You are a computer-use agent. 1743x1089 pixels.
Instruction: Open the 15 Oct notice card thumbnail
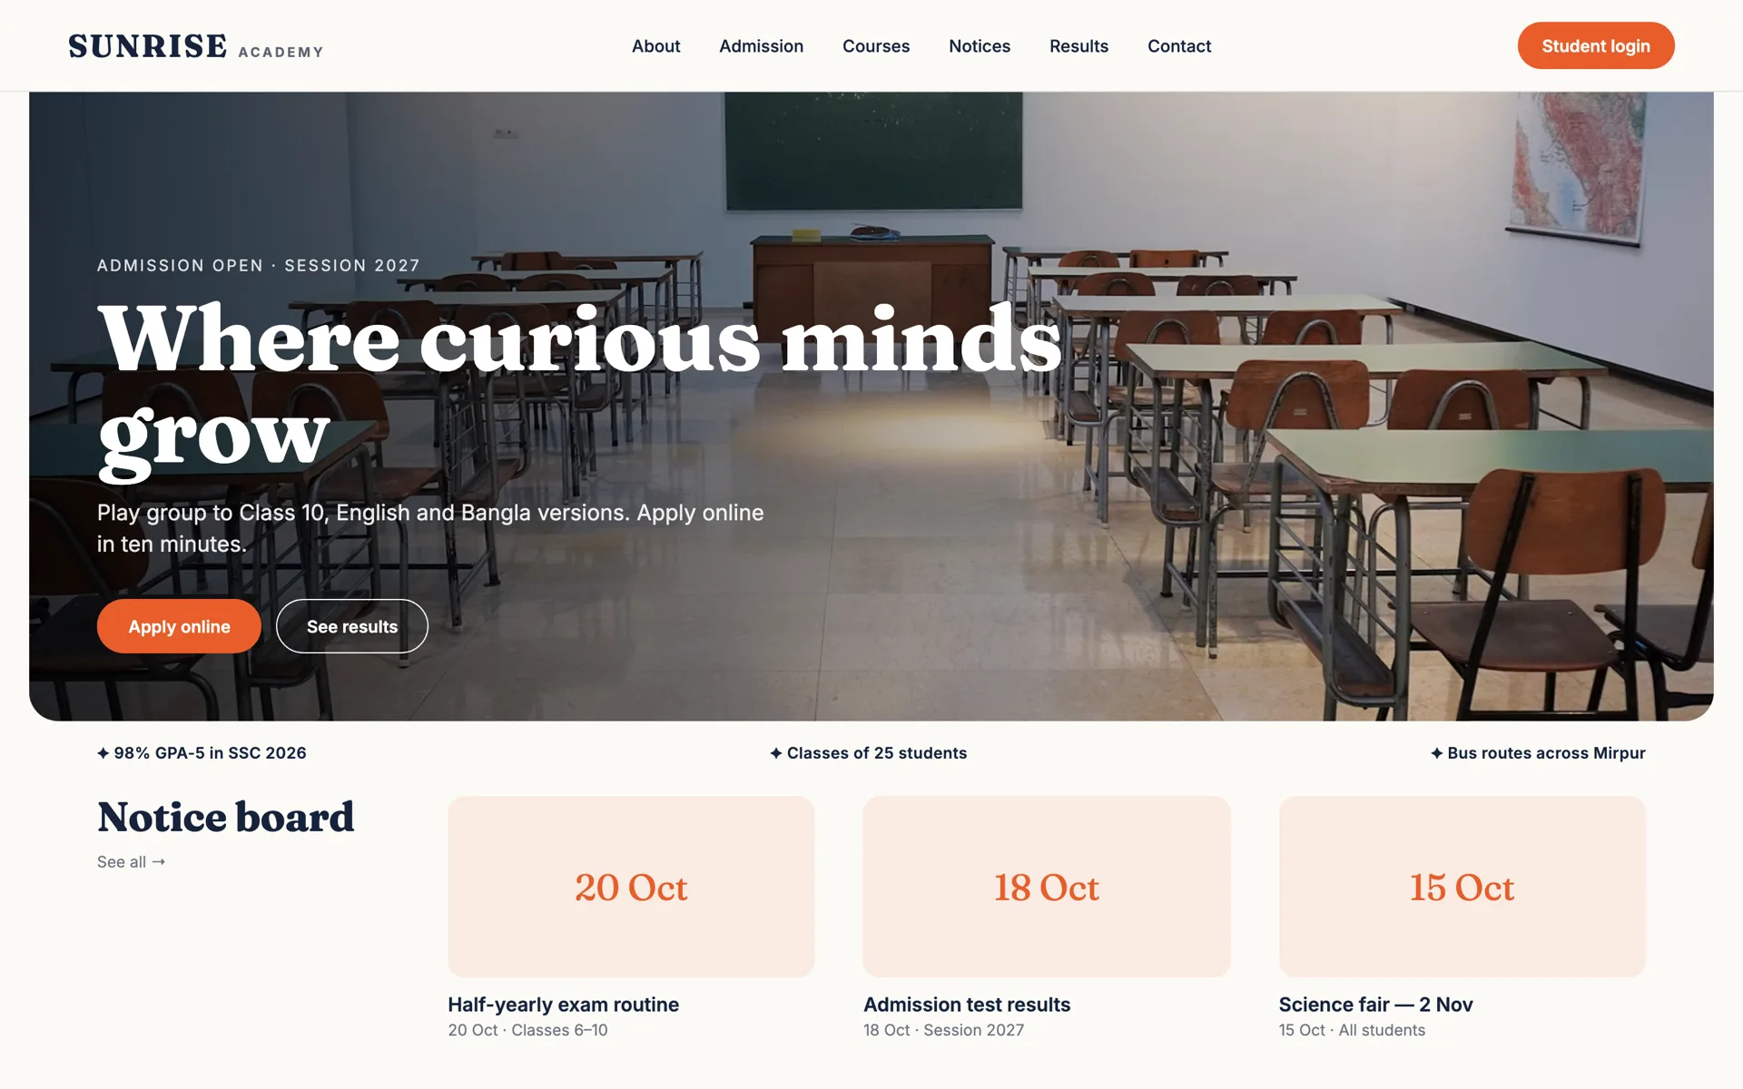coord(1462,887)
